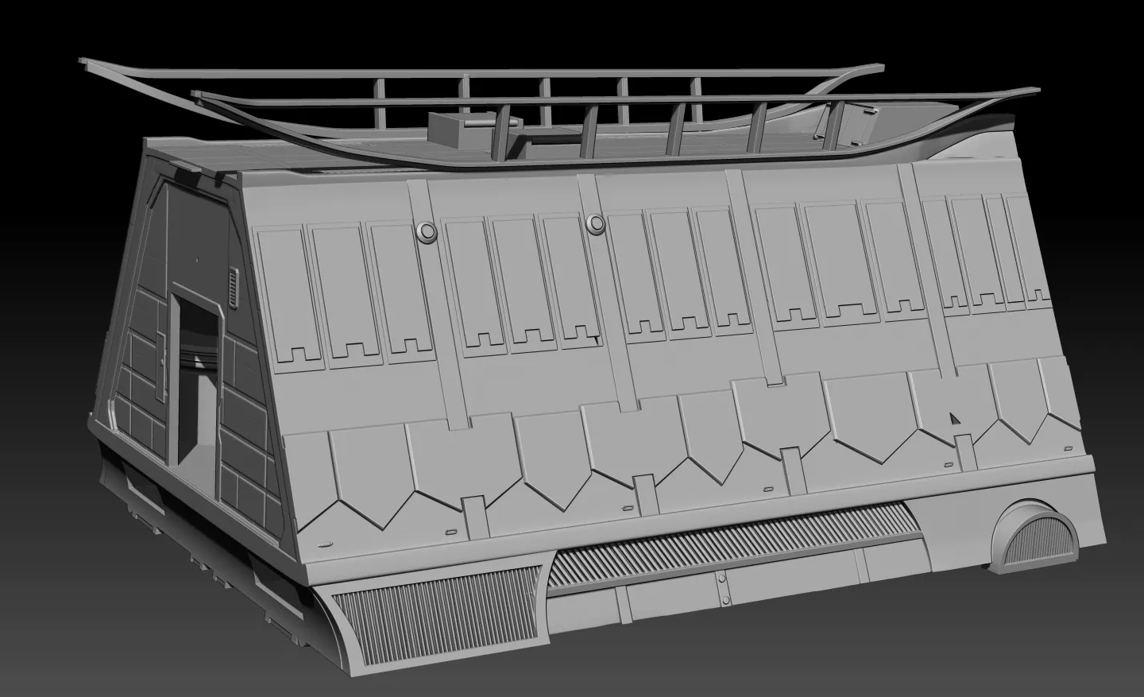Select the small triangle marker on the side panel
The width and height of the screenshot is (1144, 697).
click(x=954, y=417)
